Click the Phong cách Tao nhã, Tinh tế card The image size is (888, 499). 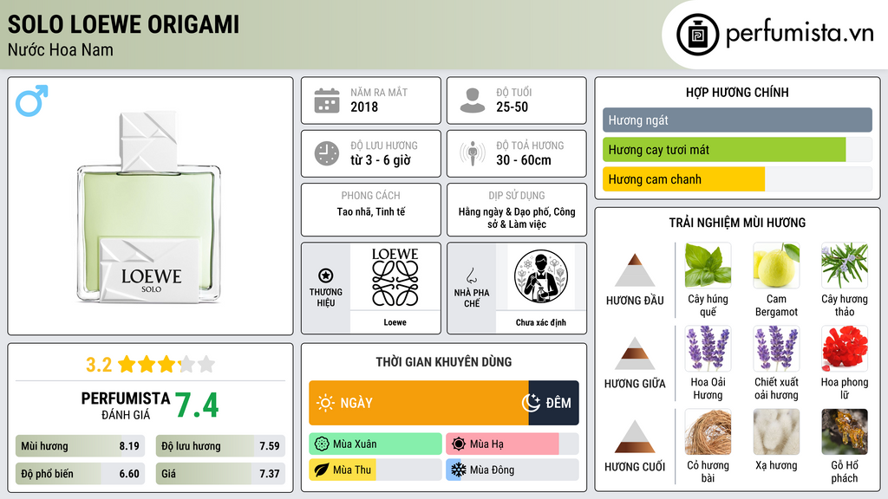click(371, 210)
